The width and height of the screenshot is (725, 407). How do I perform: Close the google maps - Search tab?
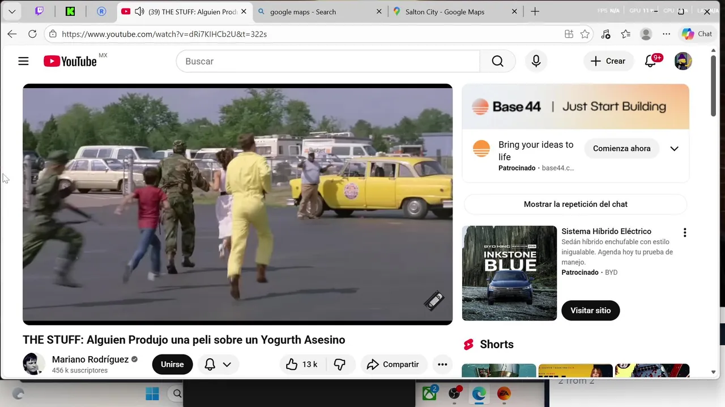pyautogui.click(x=379, y=11)
